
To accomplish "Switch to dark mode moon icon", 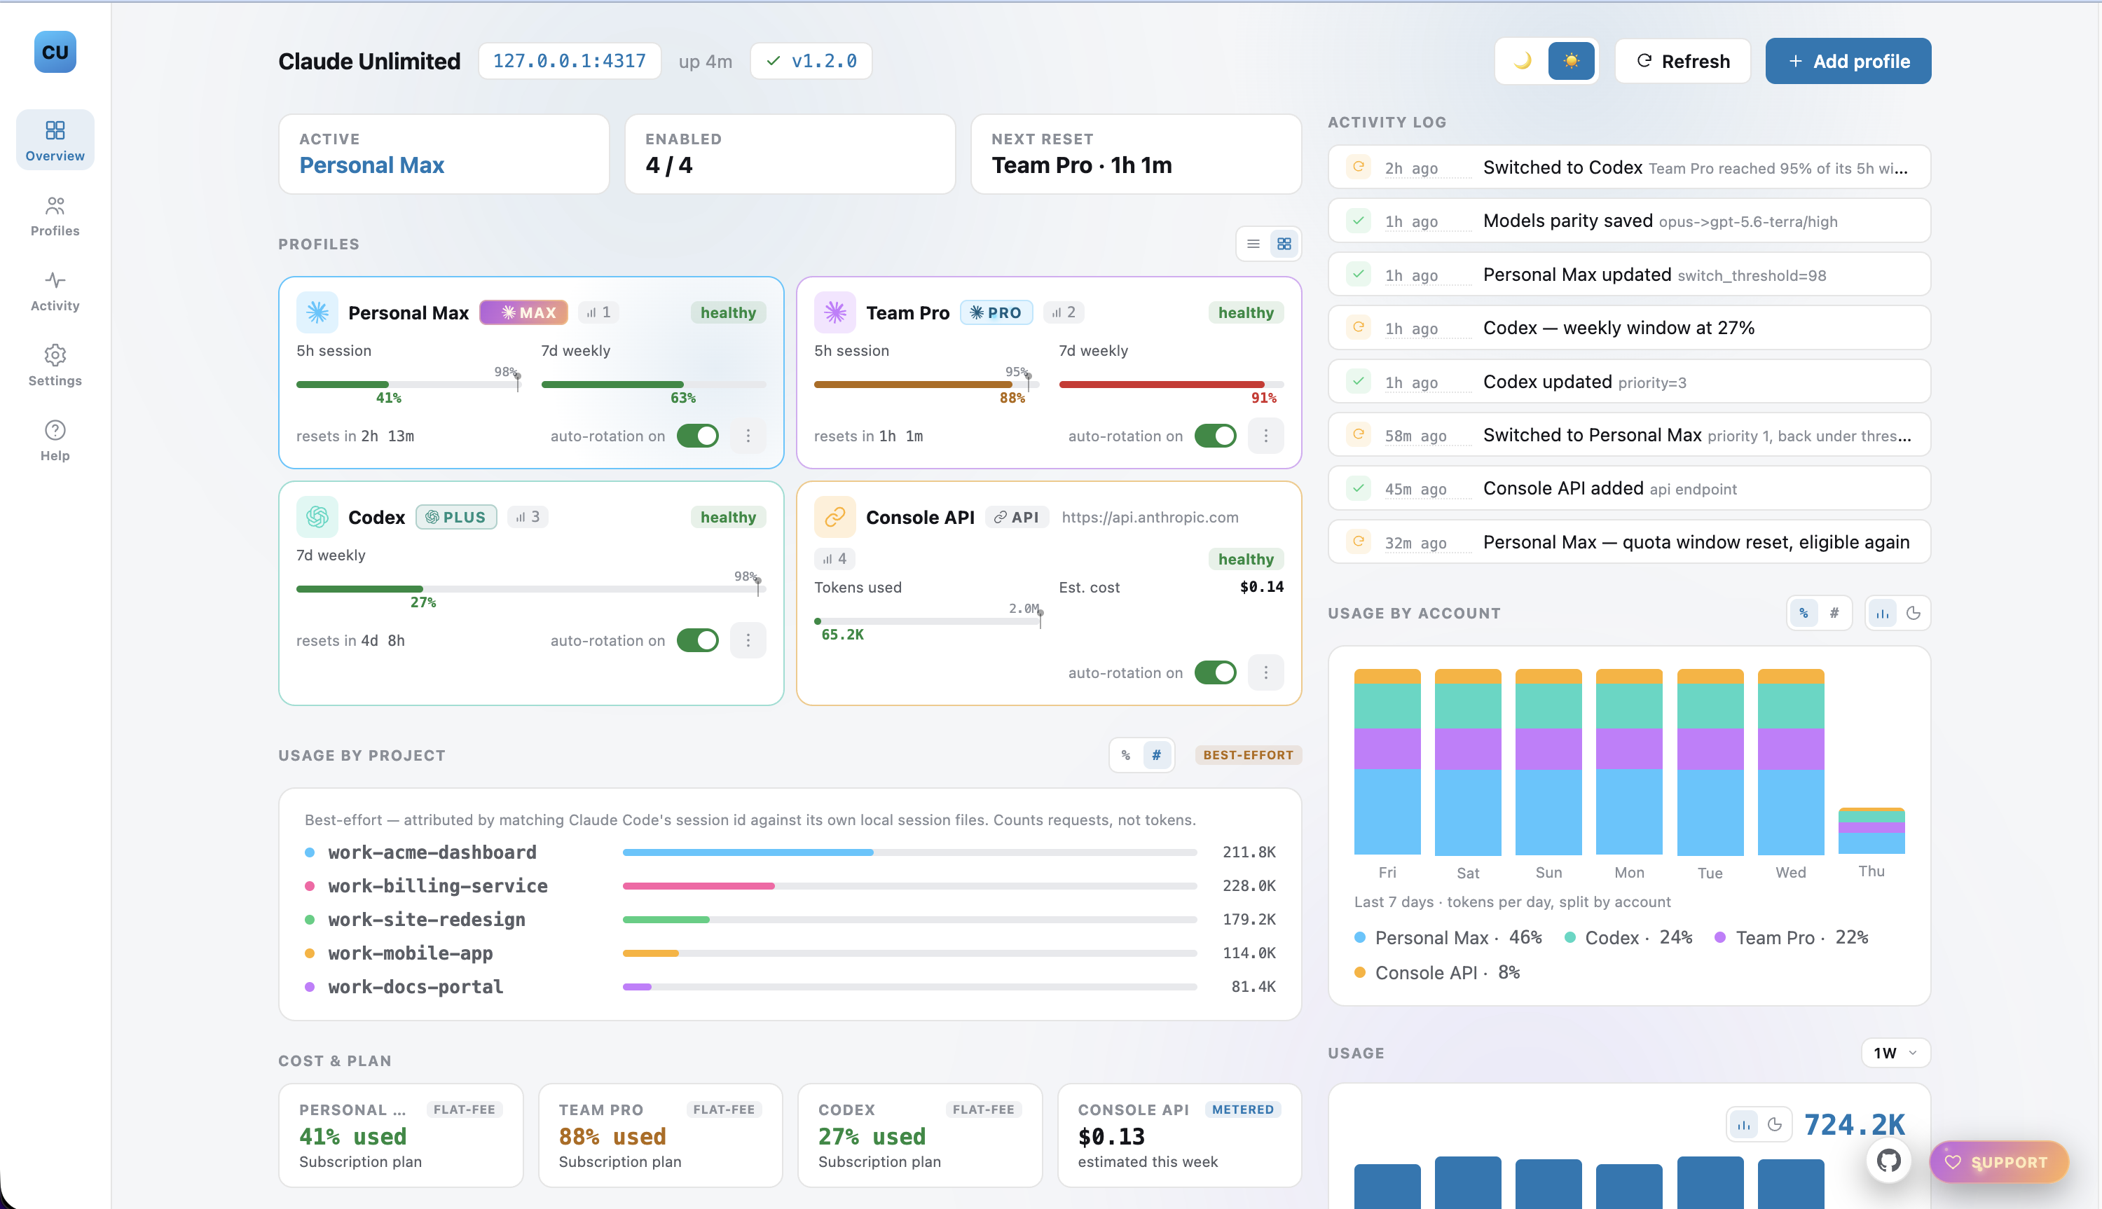I will click(1523, 61).
